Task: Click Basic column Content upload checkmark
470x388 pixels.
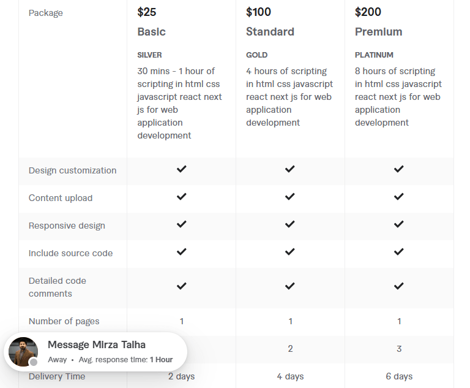Action: pyautogui.click(x=181, y=196)
